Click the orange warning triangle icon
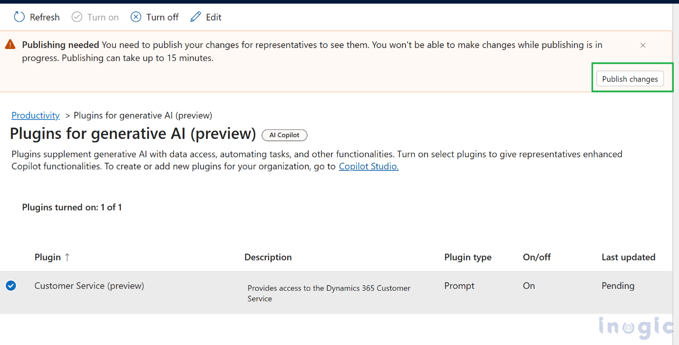The height and width of the screenshot is (345, 679). click(x=10, y=45)
